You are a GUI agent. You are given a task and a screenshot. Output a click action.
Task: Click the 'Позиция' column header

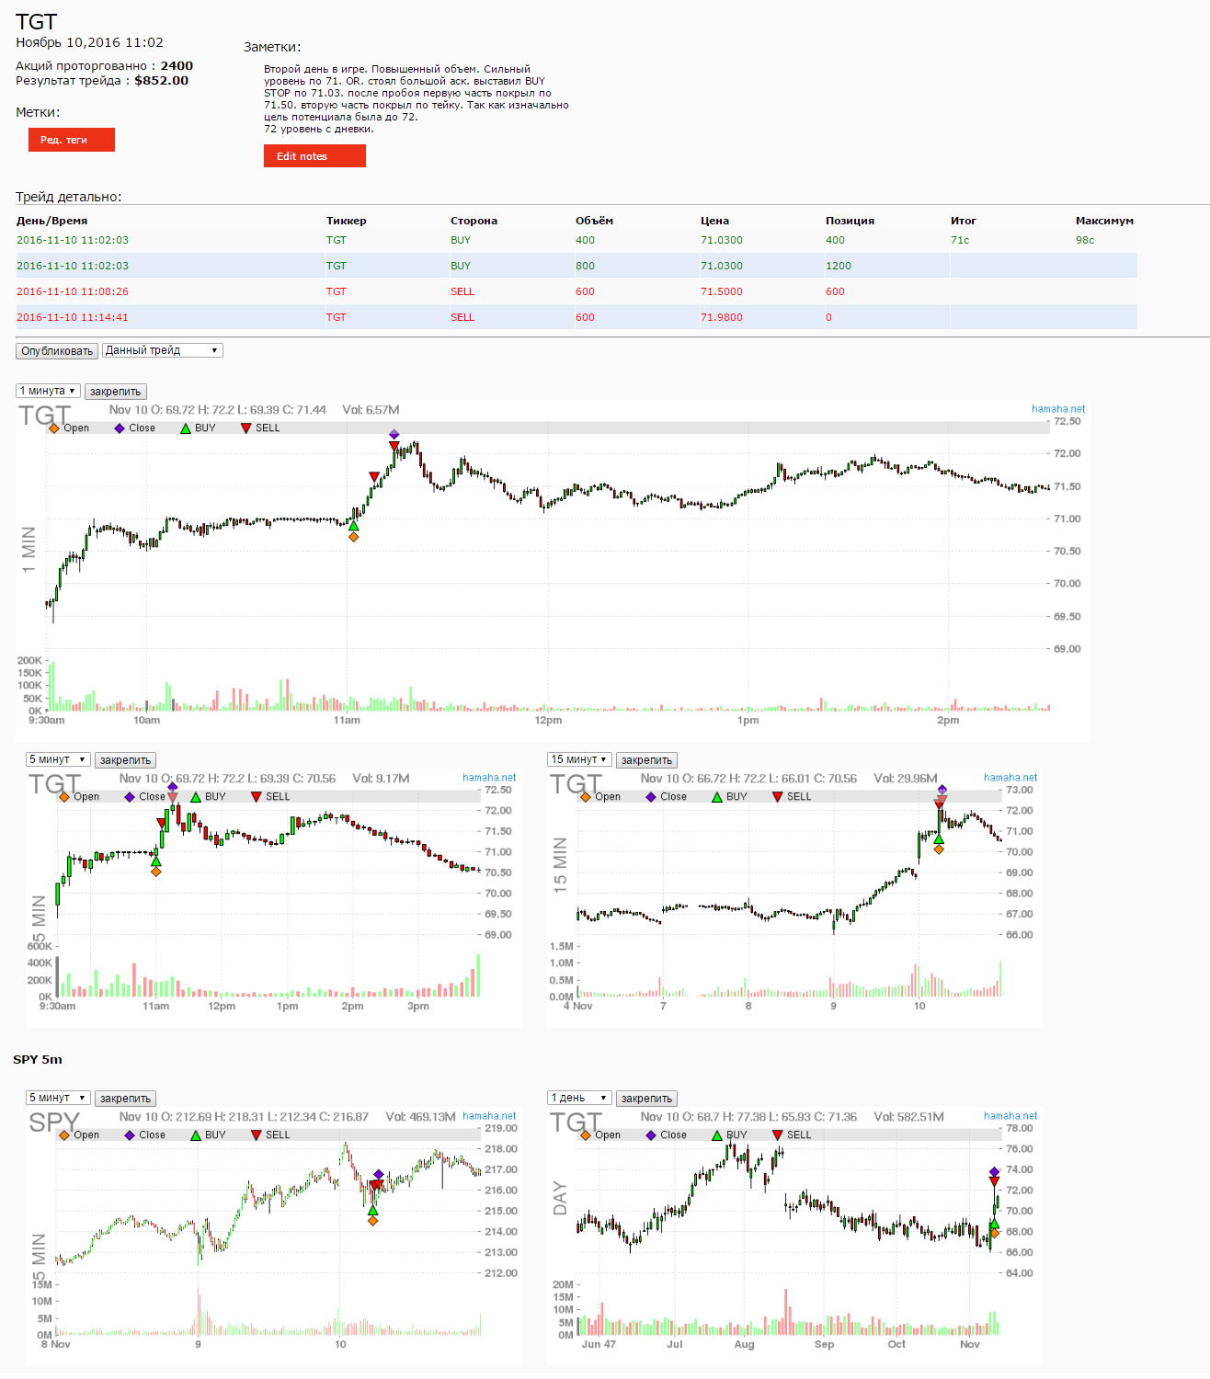(x=850, y=221)
